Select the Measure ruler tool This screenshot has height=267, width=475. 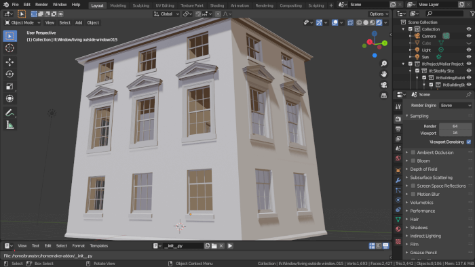coord(9,125)
